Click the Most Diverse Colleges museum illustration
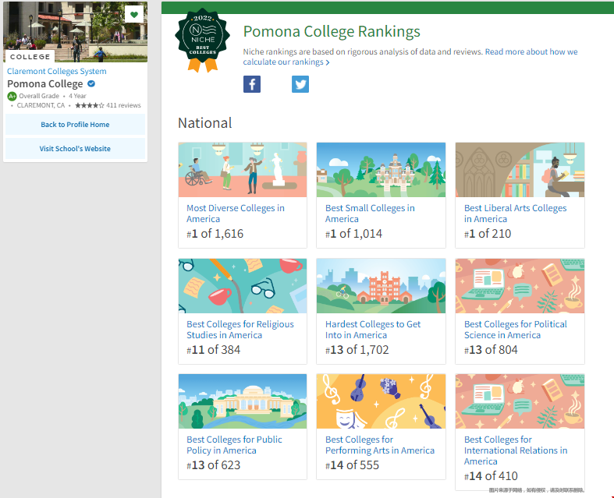Image resolution: width=614 pixels, height=498 pixels. (243, 170)
